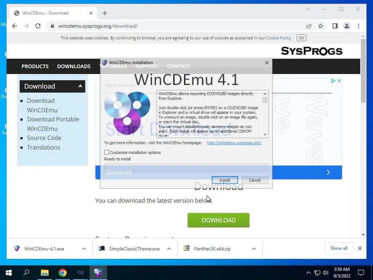The width and height of the screenshot is (373, 280).
Task: Reload the WinCDEmu download page
Action: click(x=38, y=26)
